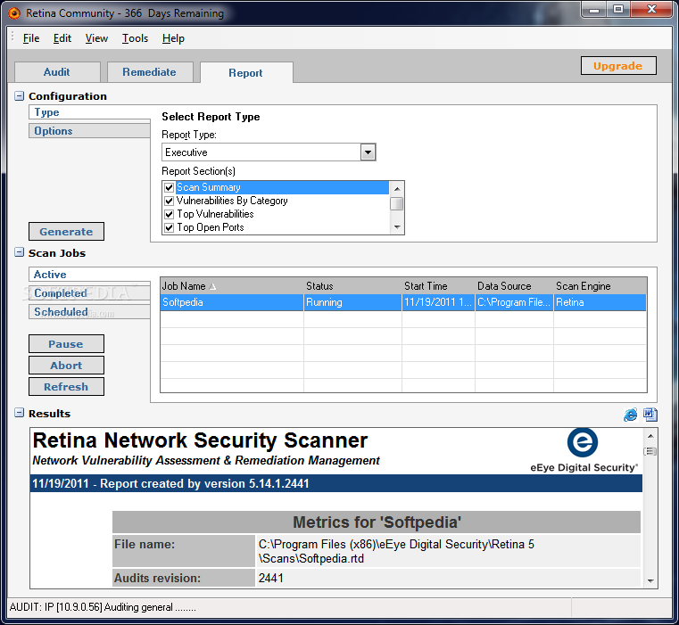Screen dimensions: 679x625
Task: Toggle Top Vulnerabilities checkbox
Action: [x=169, y=214]
